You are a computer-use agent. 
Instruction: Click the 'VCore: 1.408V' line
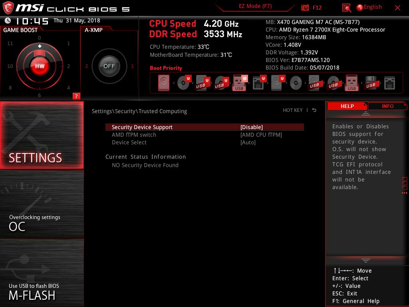283,45
